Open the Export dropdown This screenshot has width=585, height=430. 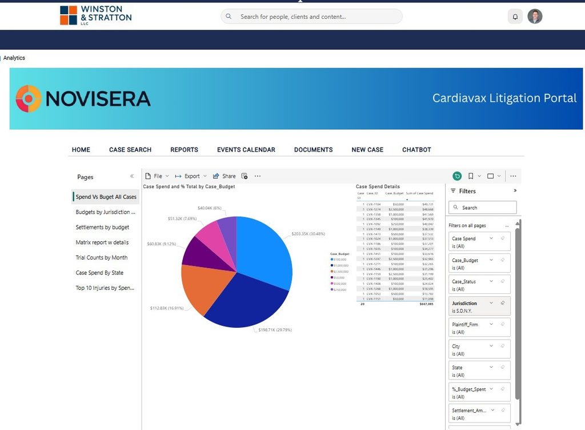click(191, 176)
